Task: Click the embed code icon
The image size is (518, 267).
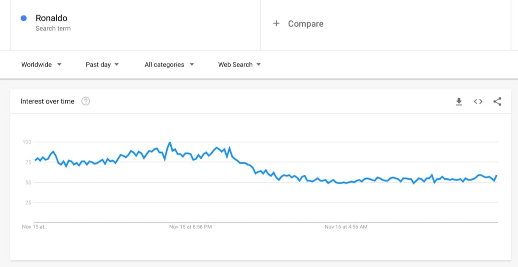Action: 478,101
